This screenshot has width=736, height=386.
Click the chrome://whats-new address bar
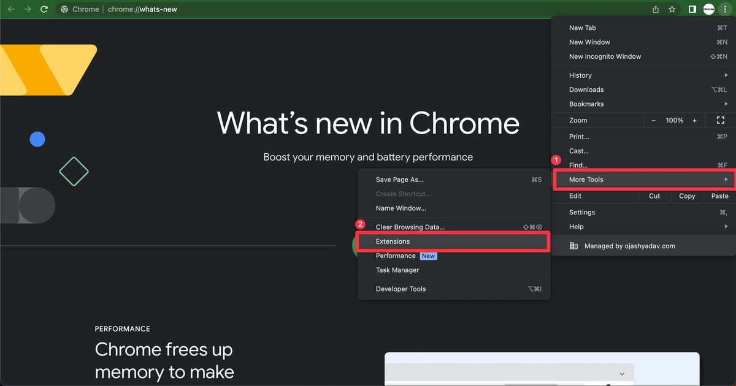(x=142, y=9)
